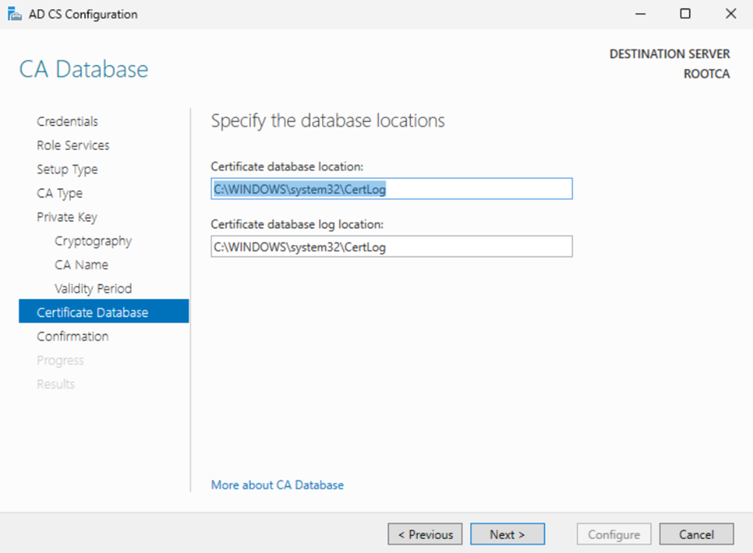Maximize the AD CS Configuration window
The image size is (753, 553).
point(685,14)
